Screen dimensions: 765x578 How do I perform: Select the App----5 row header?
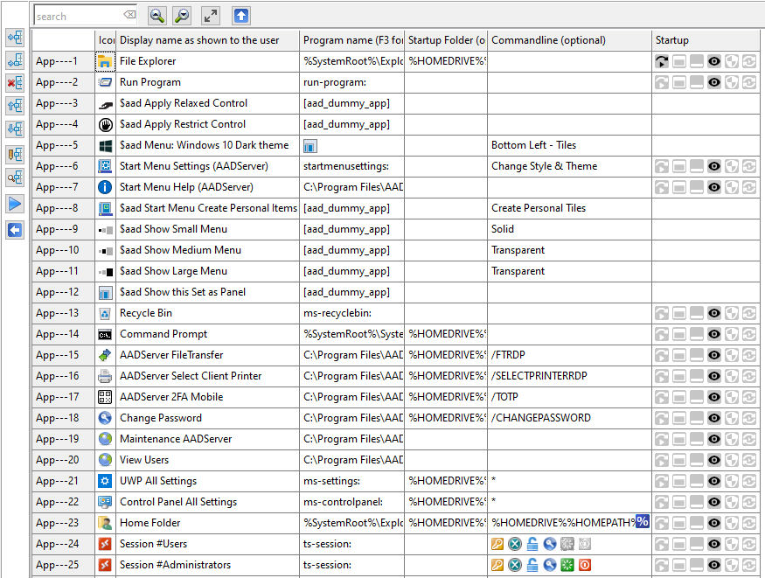(58, 145)
